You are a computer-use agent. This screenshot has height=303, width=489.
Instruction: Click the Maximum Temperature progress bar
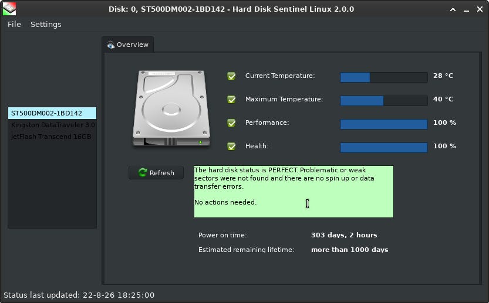pyautogui.click(x=383, y=101)
